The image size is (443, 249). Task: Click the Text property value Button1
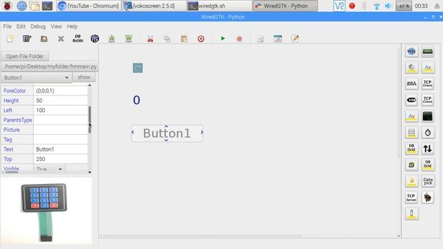click(x=61, y=149)
